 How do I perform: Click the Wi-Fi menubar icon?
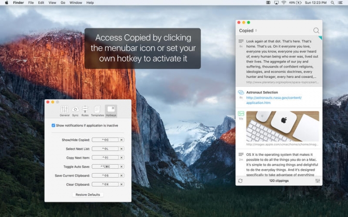[x=284, y=3]
